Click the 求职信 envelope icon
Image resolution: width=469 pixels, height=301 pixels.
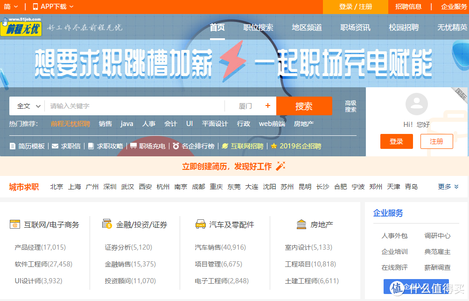[55, 146]
